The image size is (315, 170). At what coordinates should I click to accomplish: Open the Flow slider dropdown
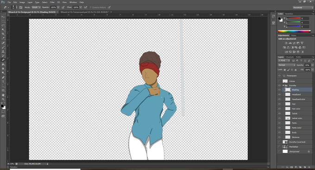pos(81,7)
